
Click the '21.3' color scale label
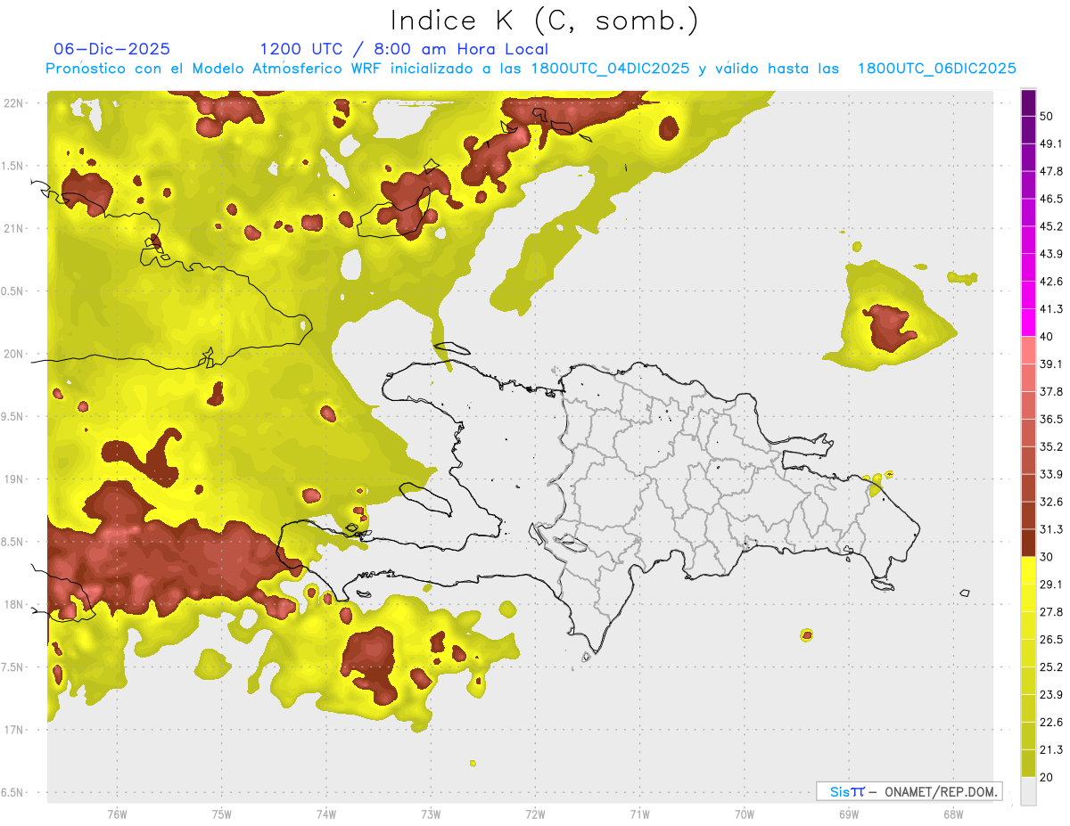(x=1051, y=749)
